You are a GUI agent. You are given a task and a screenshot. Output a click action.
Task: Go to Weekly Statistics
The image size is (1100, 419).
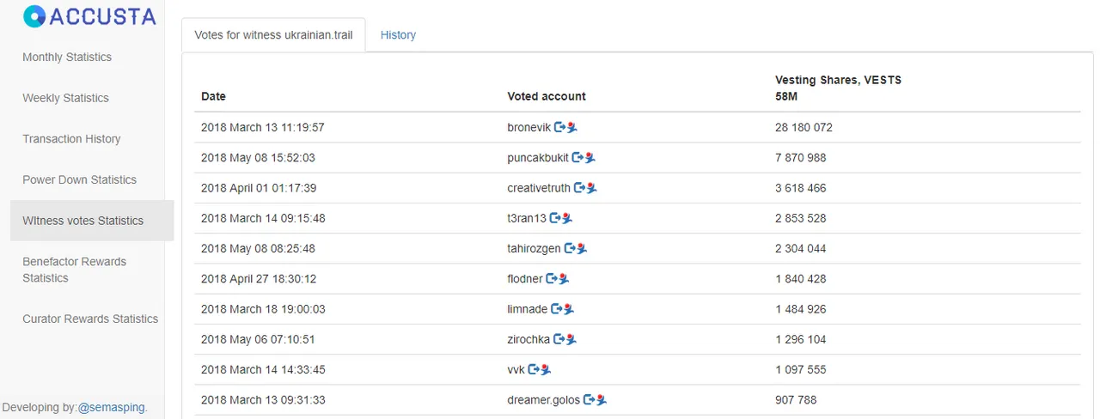(x=65, y=98)
